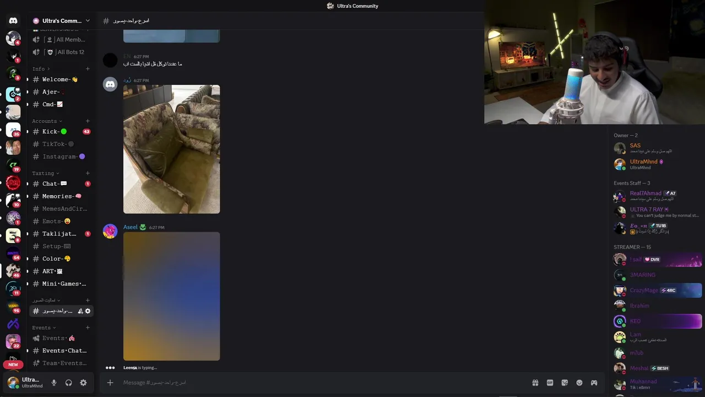This screenshot has width=705, height=397.
Task: Open the attachment plus button in message bar
Action: point(110,383)
